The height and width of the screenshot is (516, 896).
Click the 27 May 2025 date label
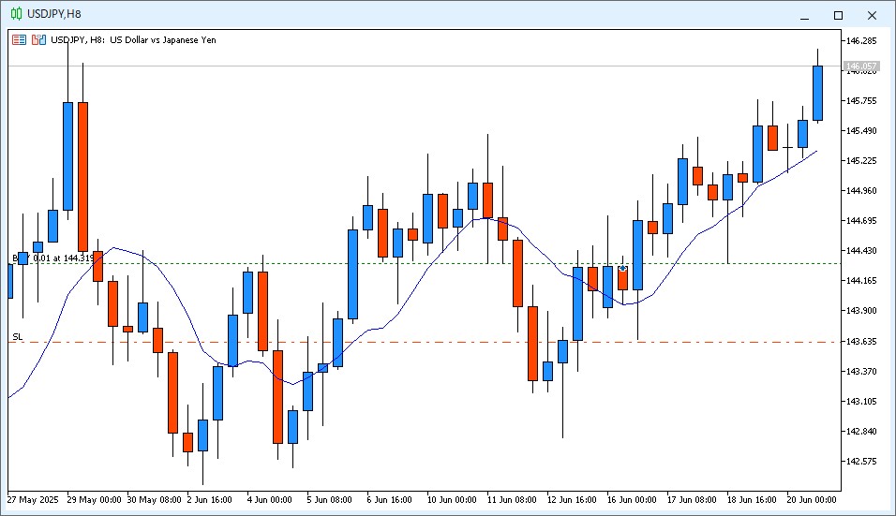33,500
